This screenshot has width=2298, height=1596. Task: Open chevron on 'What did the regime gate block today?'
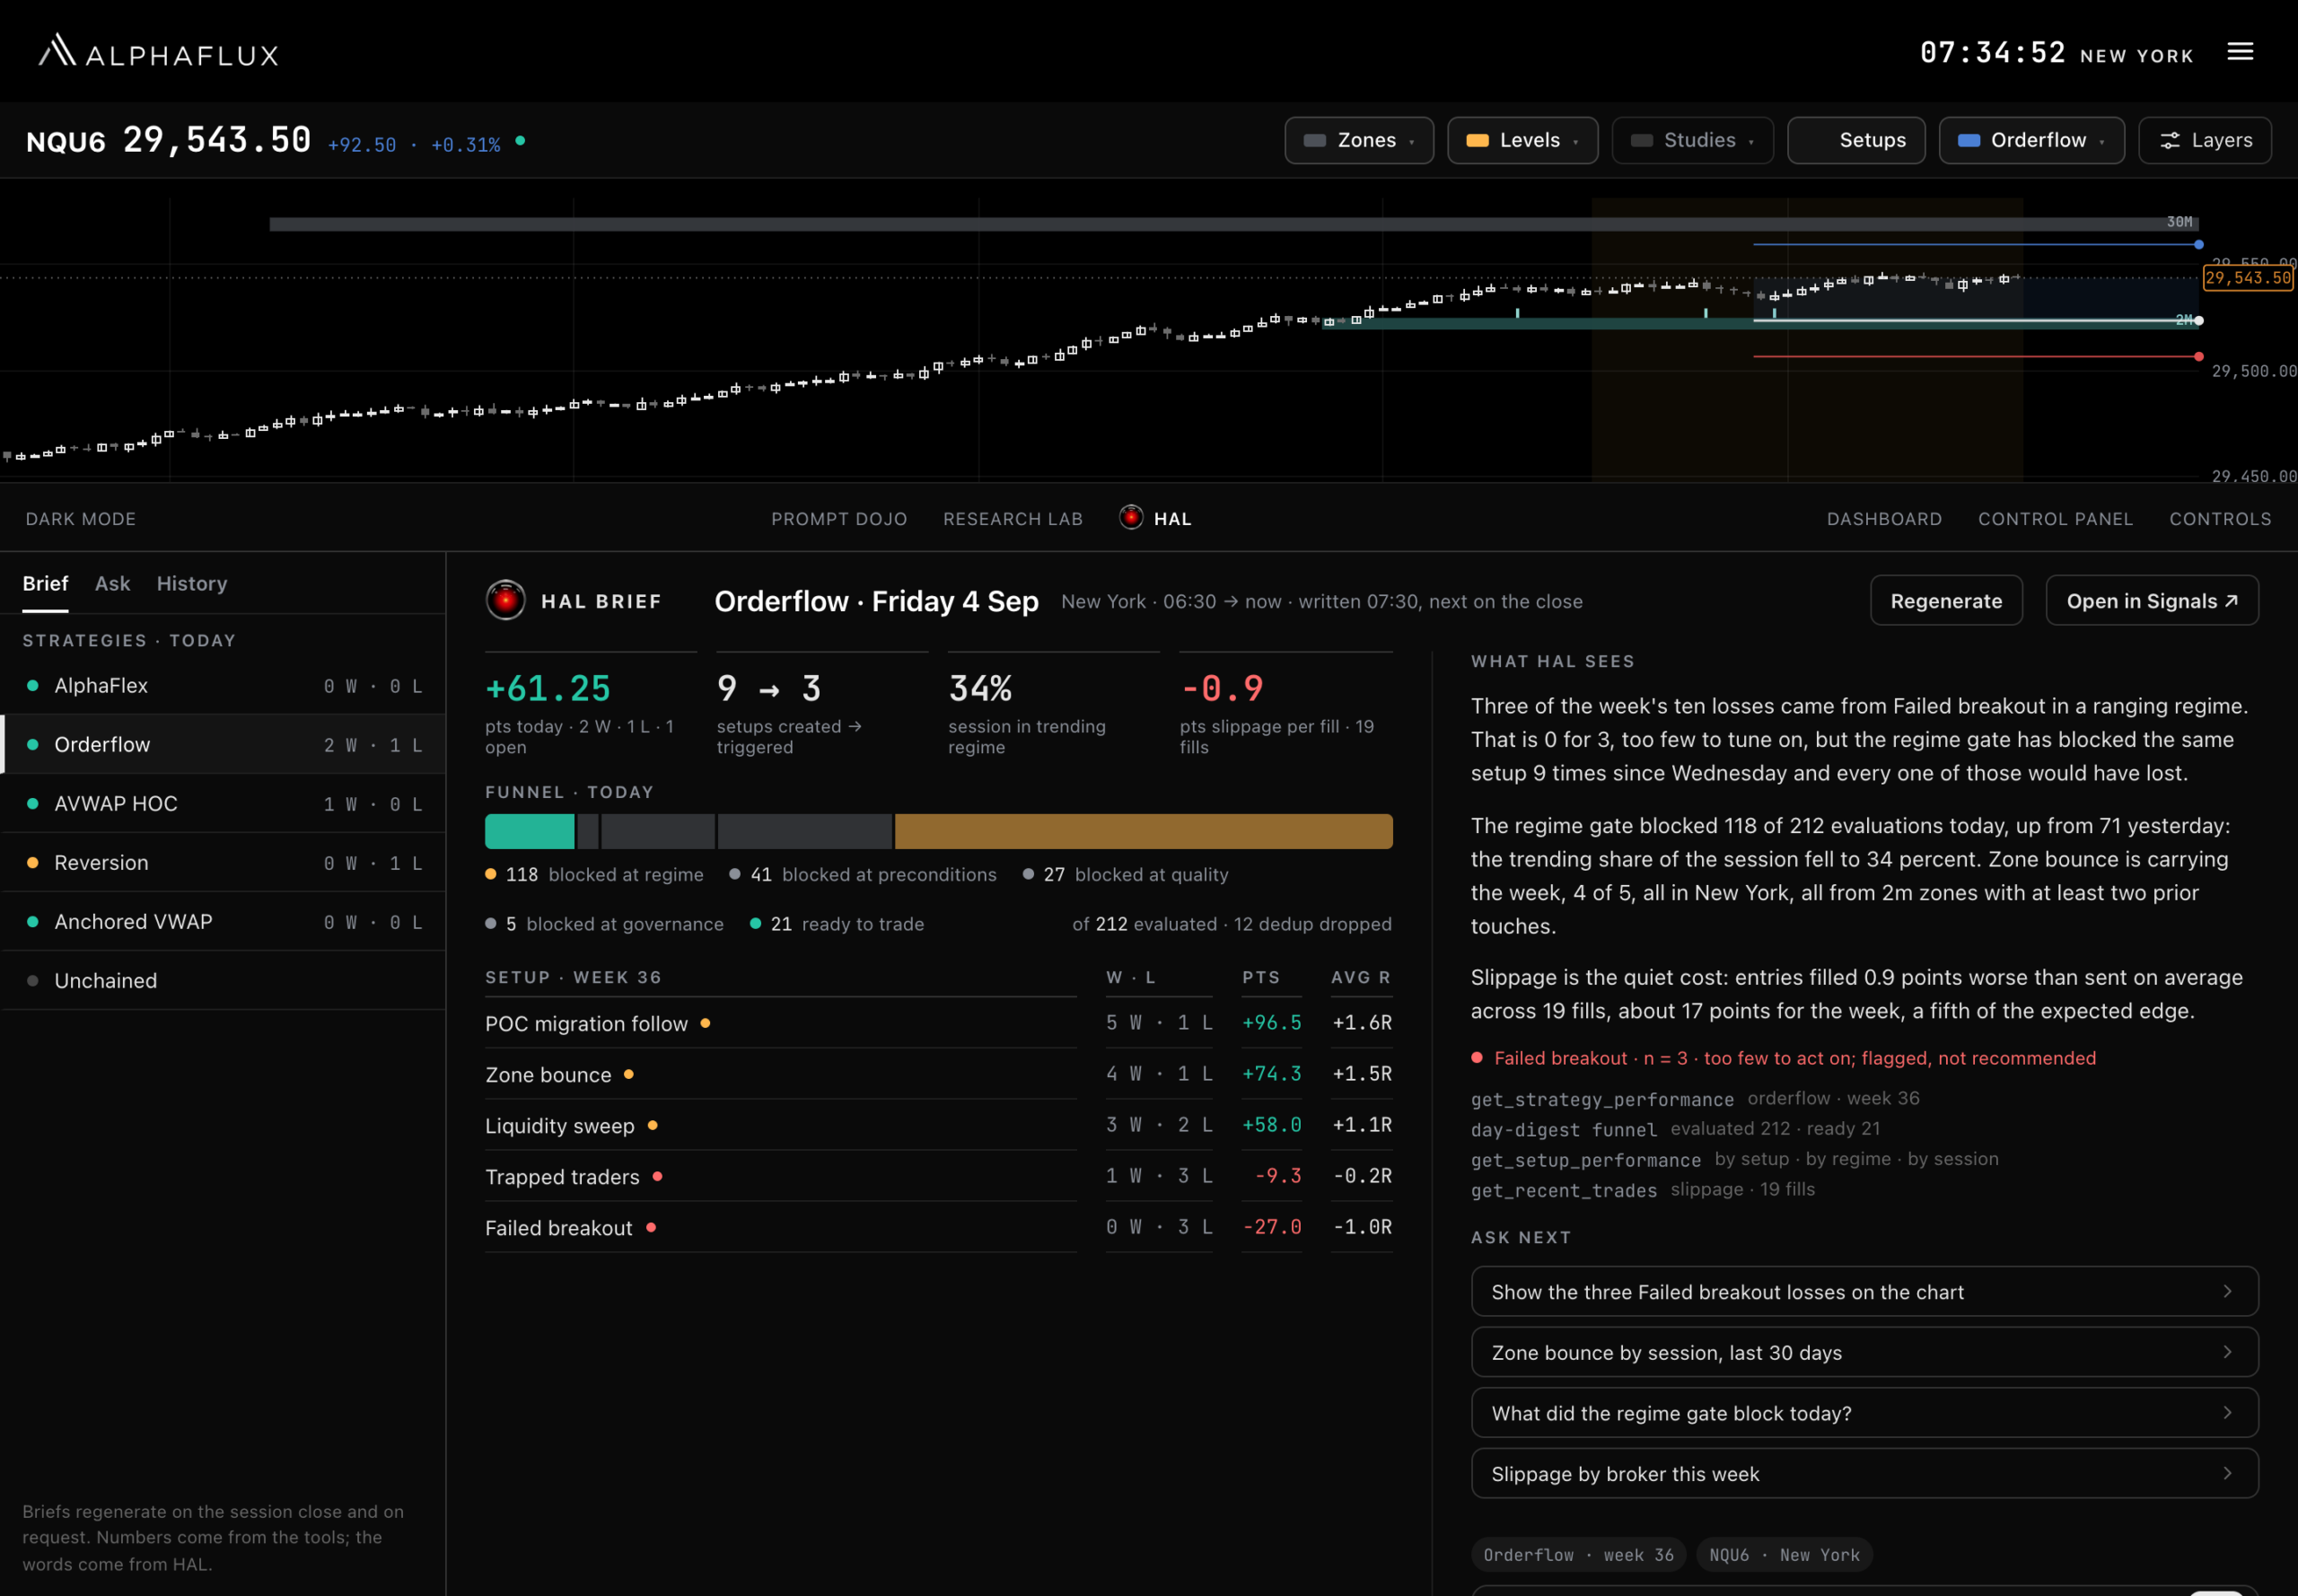point(2227,1411)
